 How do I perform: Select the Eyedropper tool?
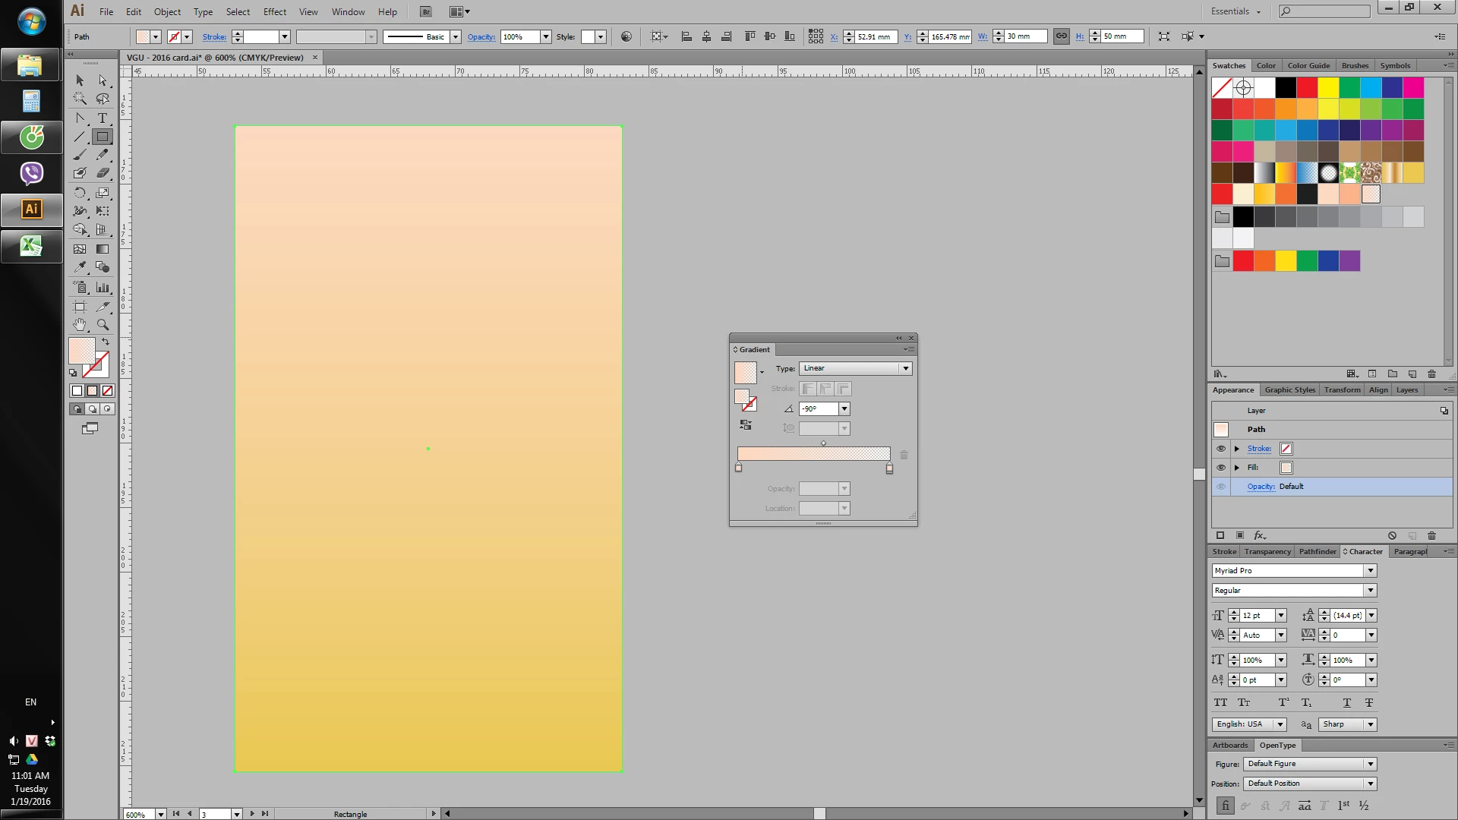tap(80, 267)
